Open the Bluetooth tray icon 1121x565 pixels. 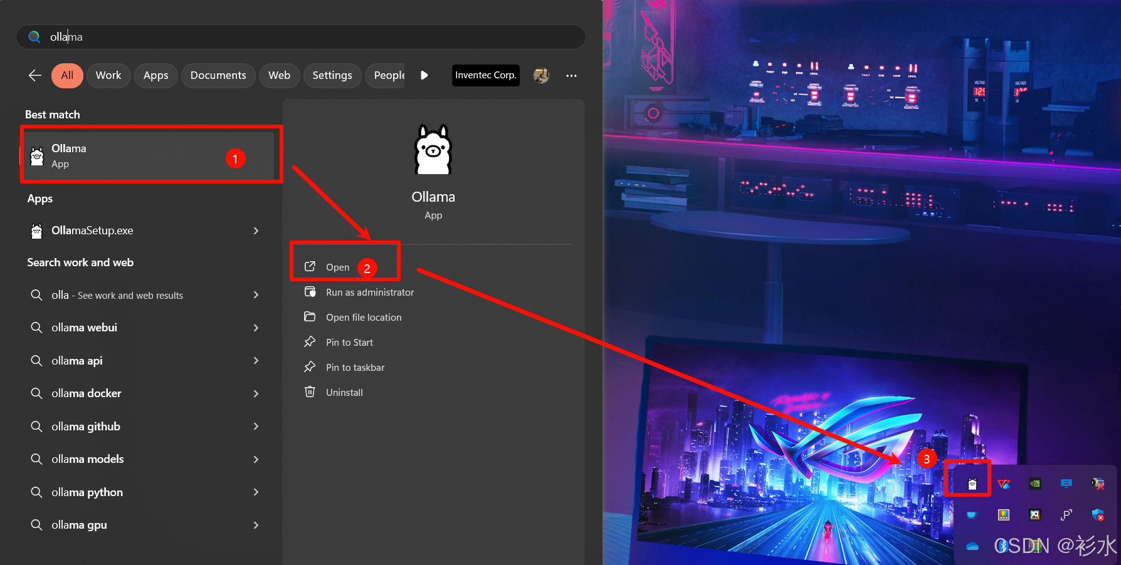coord(1003,546)
